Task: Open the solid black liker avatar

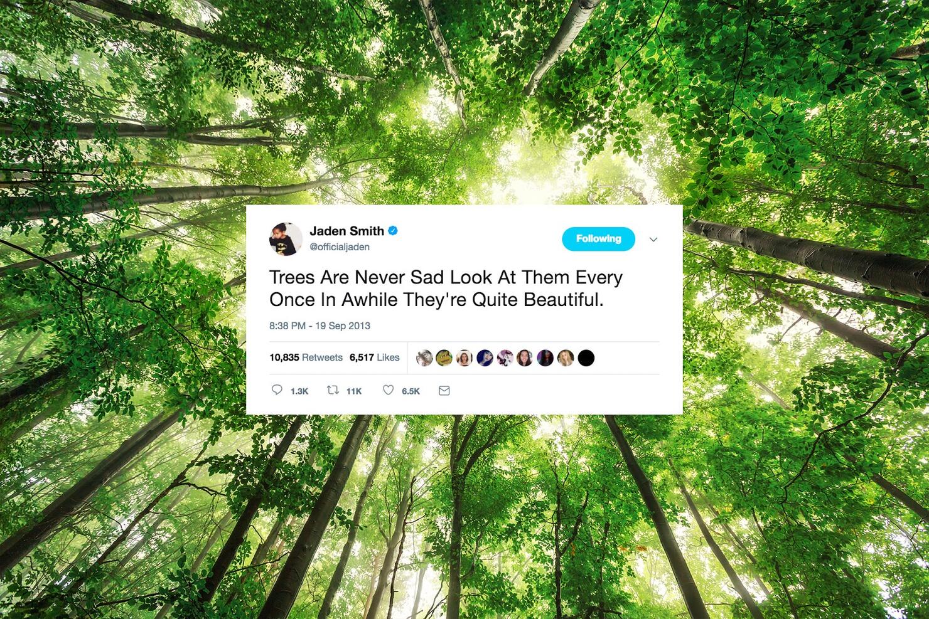Action: click(x=586, y=358)
